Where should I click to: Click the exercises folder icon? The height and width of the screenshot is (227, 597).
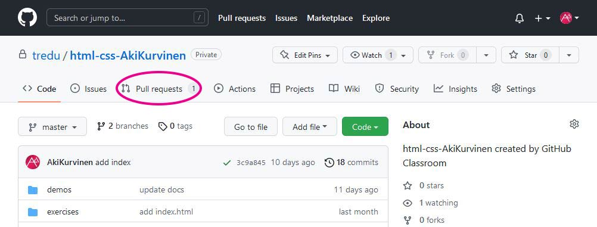pos(33,212)
